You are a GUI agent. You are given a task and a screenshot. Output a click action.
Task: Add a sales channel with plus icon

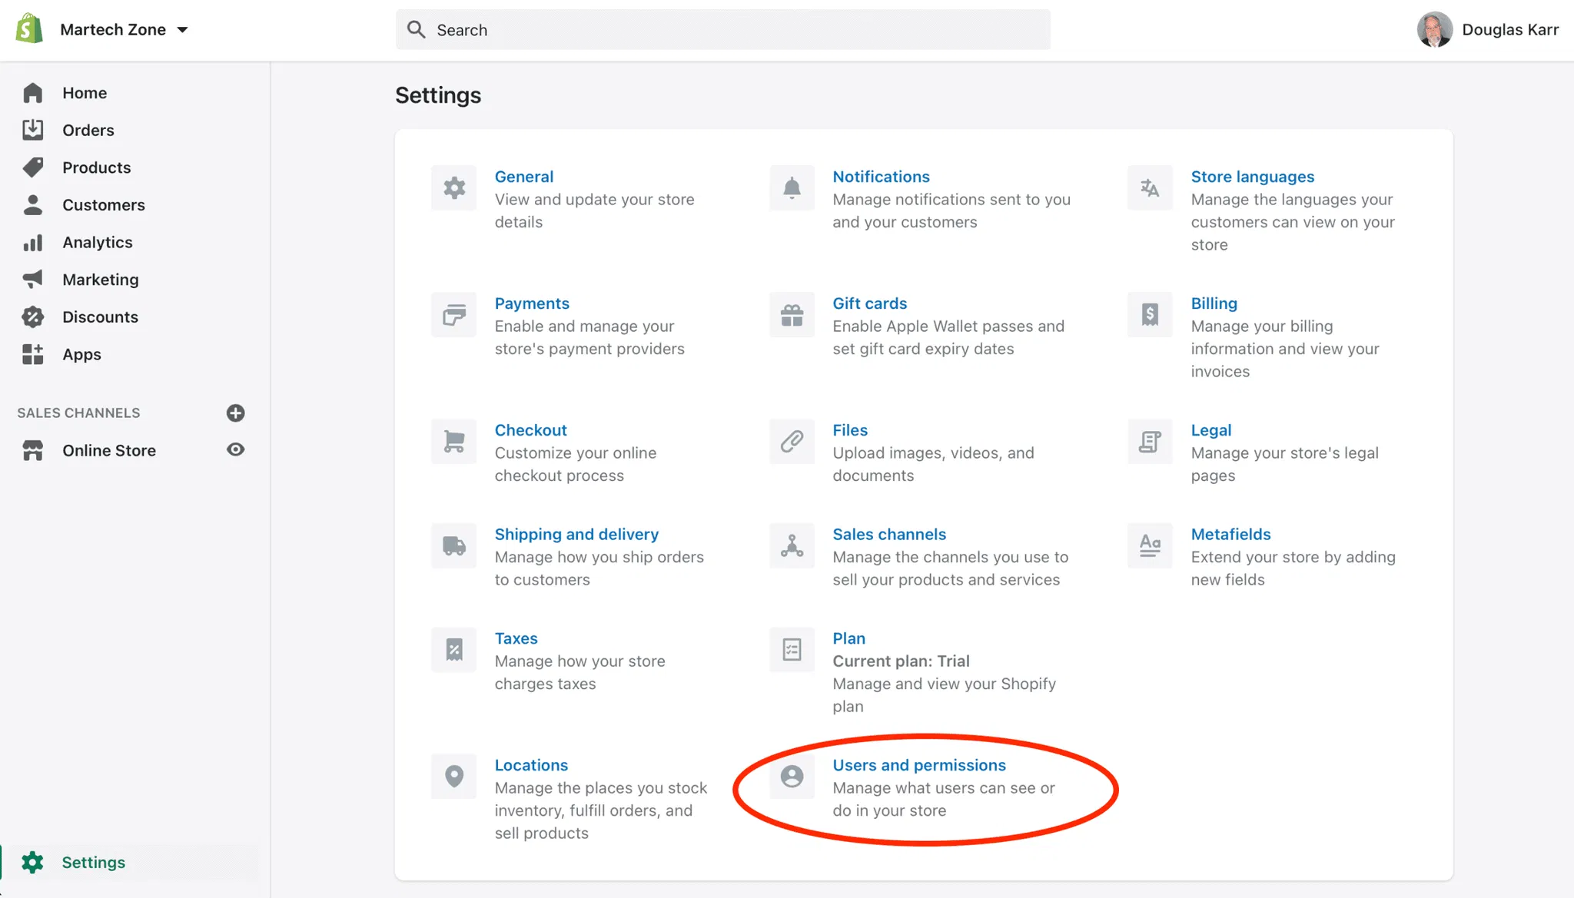coord(235,413)
